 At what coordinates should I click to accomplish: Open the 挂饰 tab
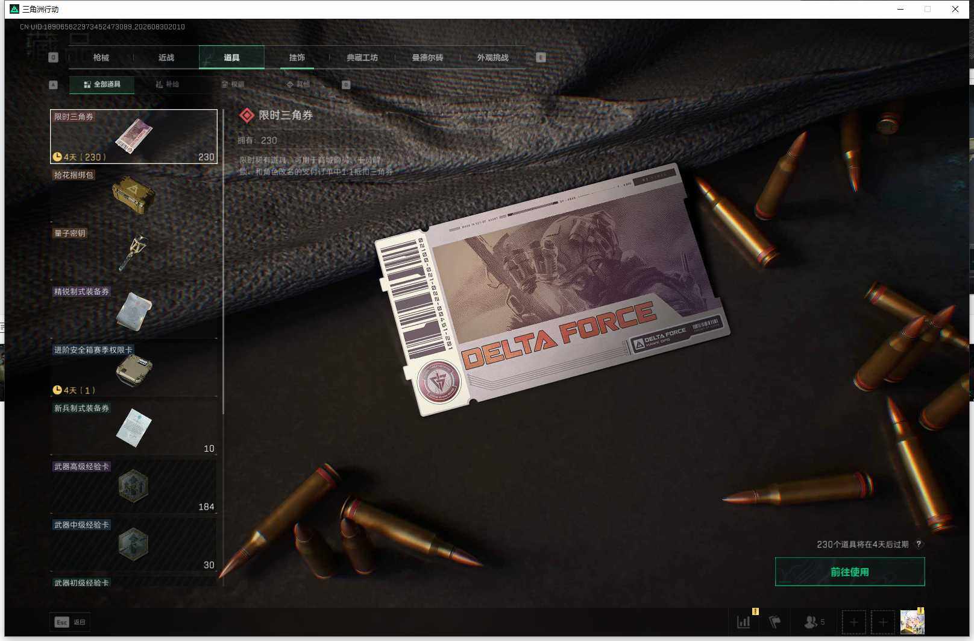click(297, 57)
